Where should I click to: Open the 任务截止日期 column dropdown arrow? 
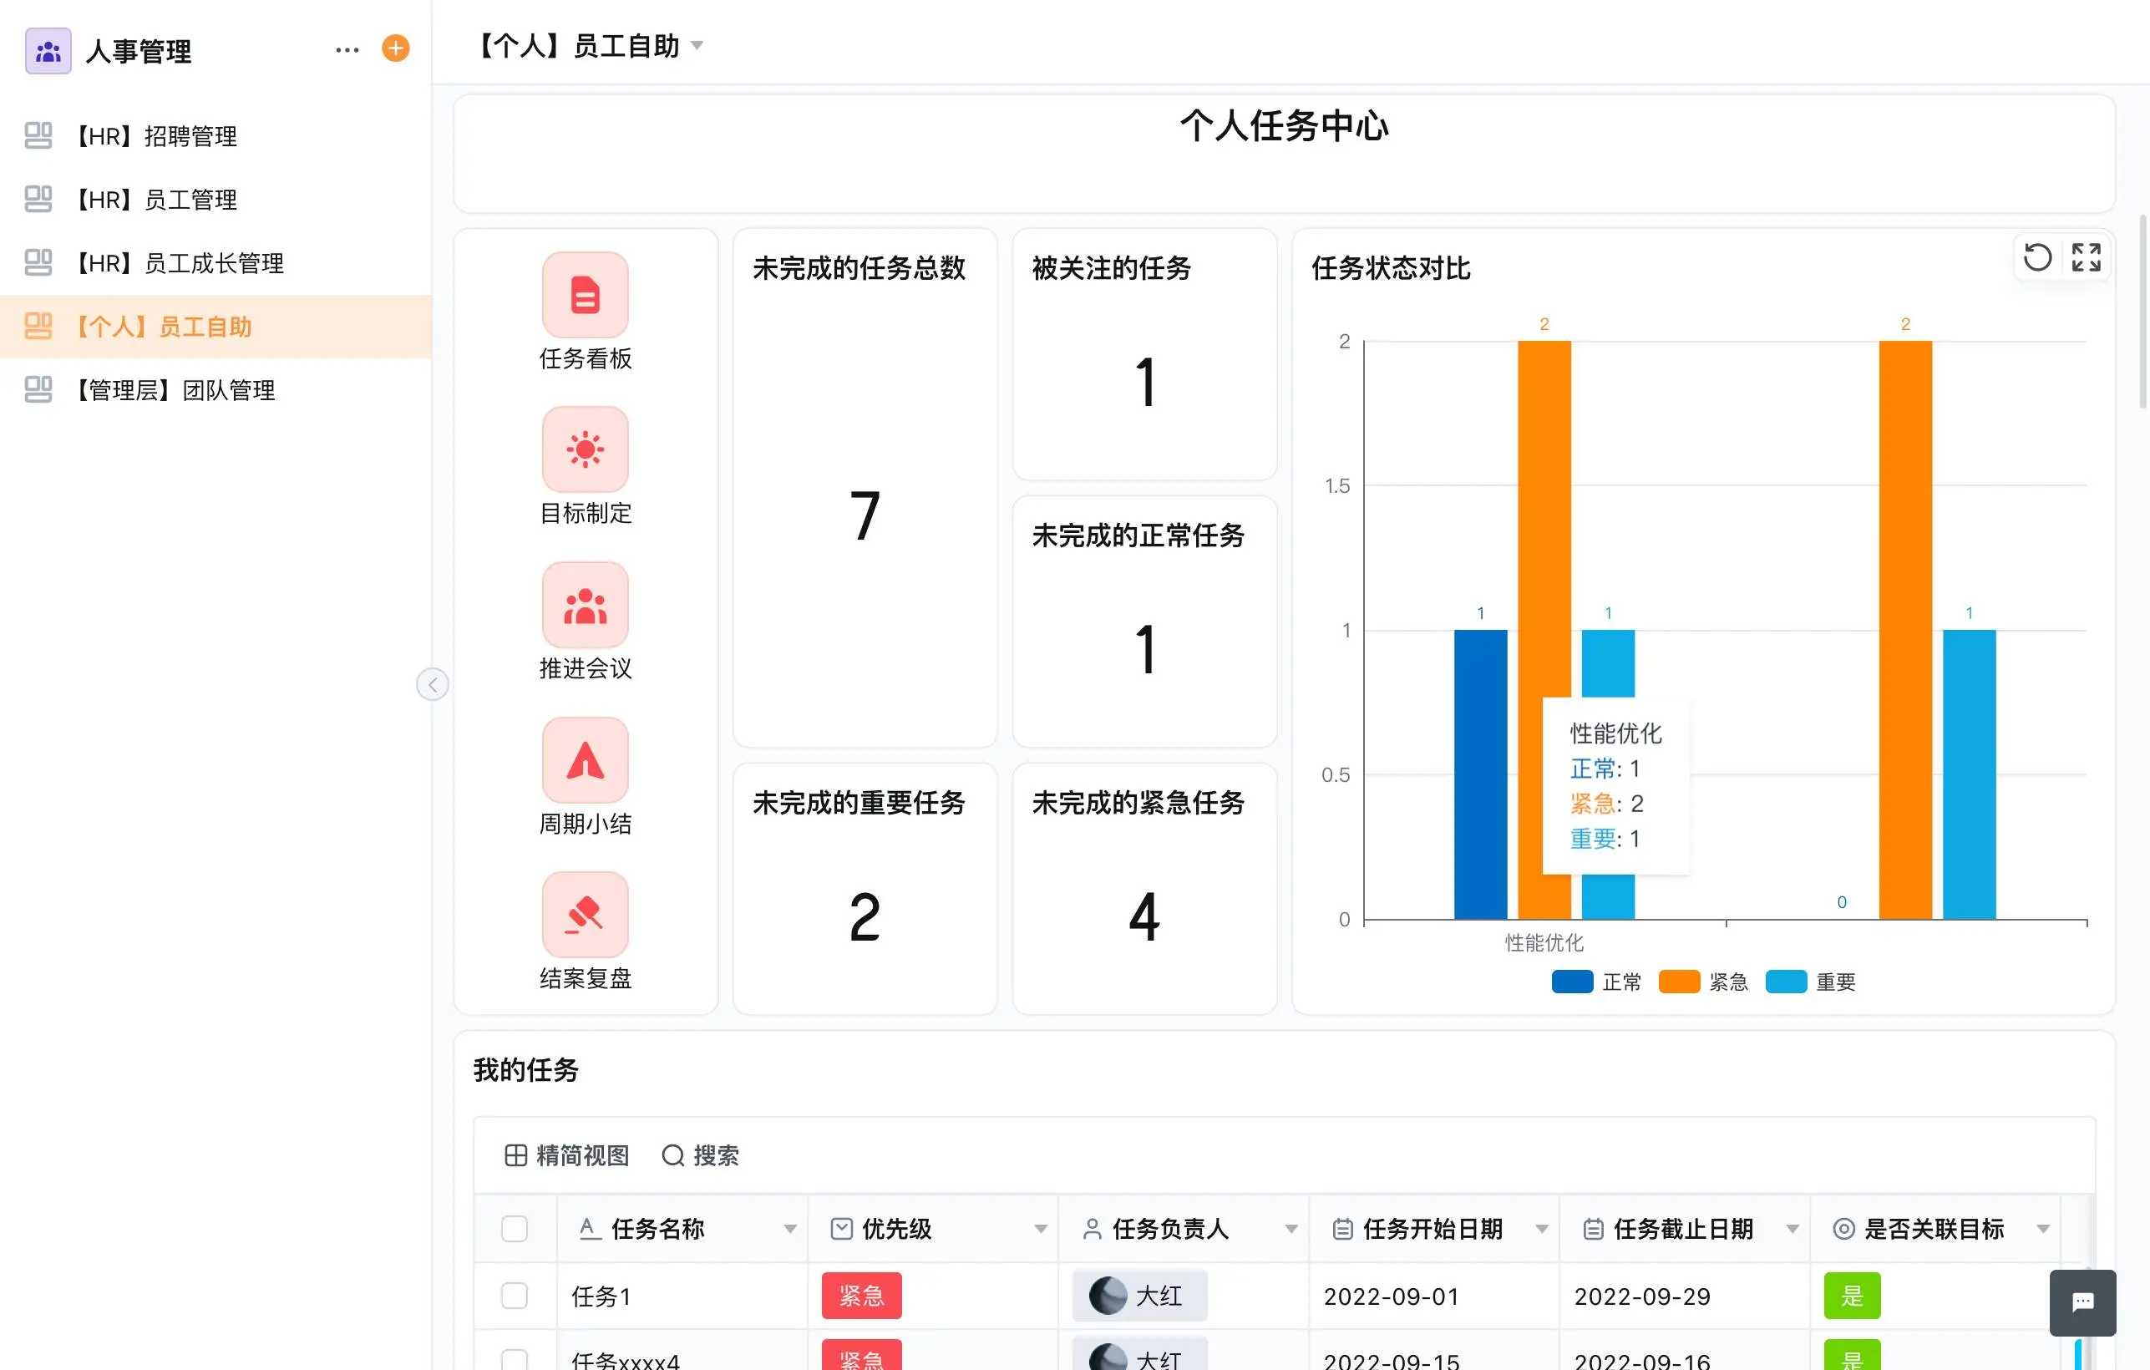(1792, 1230)
